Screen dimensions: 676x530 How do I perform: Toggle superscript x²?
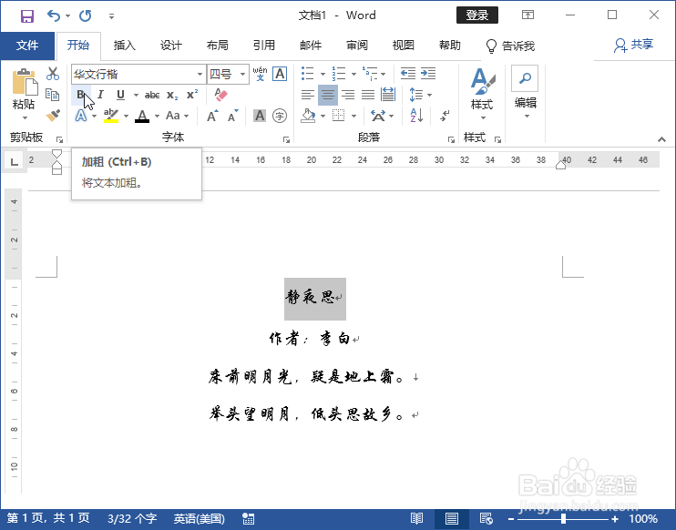192,95
